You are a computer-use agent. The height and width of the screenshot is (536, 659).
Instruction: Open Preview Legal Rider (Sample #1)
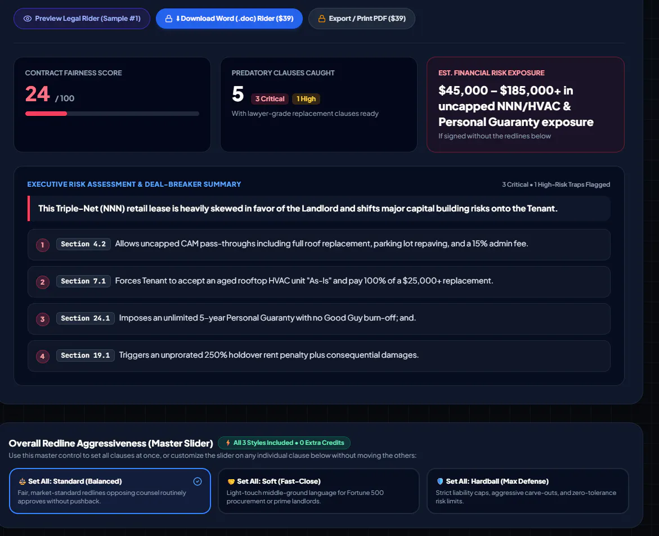point(82,19)
